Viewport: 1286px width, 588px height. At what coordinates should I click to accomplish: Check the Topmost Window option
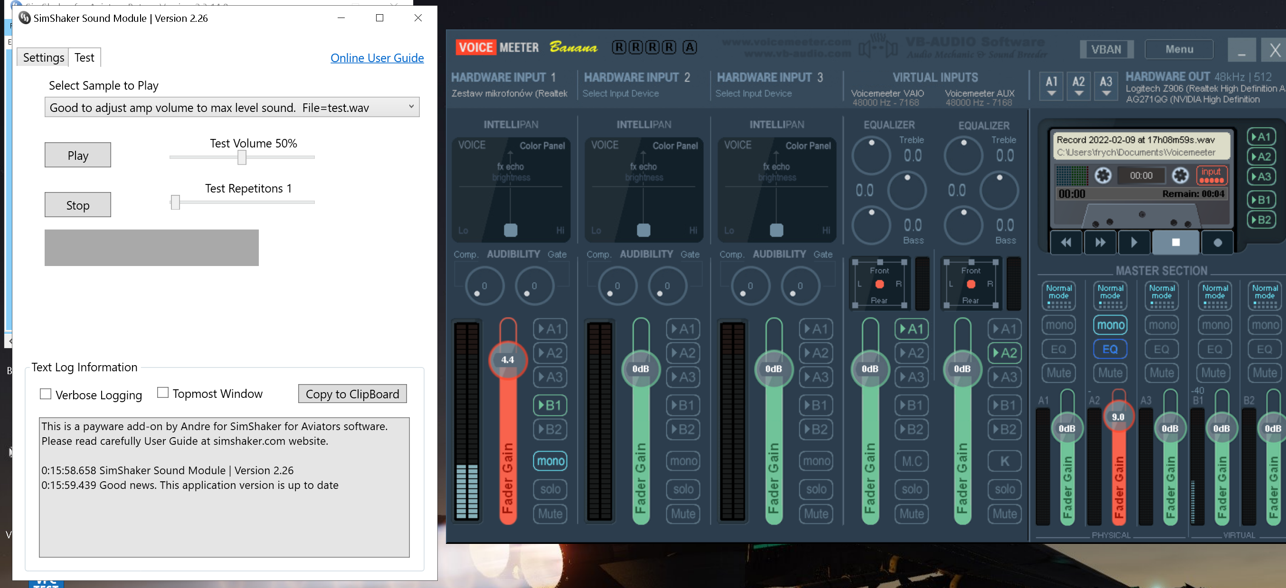click(163, 393)
